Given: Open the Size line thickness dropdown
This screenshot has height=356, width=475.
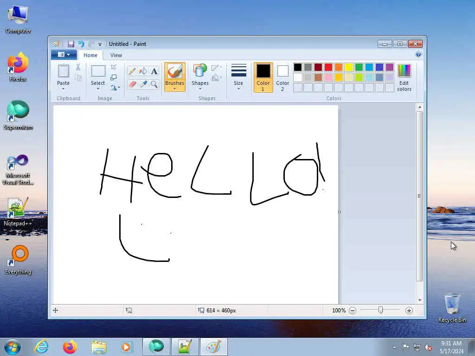Looking at the screenshot, I should tap(238, 77).
